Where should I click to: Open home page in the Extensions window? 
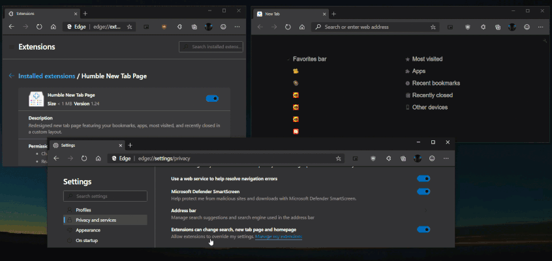click(x=54, y=27)
